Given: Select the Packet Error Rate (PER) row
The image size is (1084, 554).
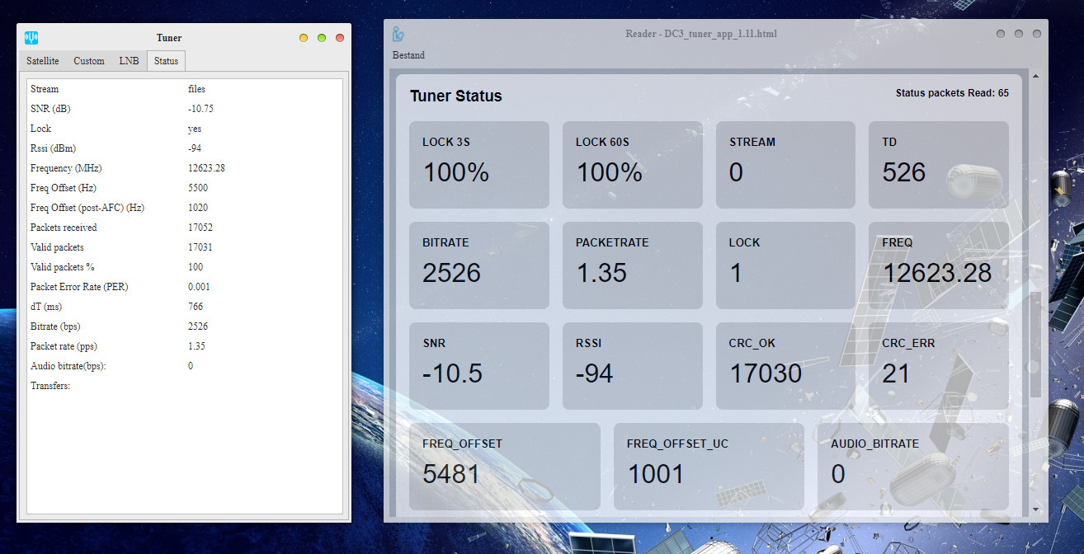Looking at the screenshot, I should tap(79, 287).
